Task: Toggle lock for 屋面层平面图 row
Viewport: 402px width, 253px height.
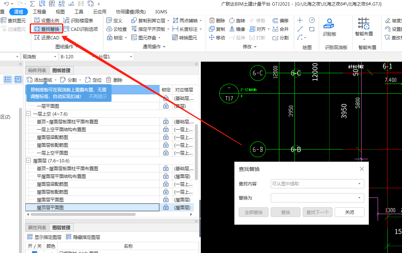Action: click(x=166, y=200)
